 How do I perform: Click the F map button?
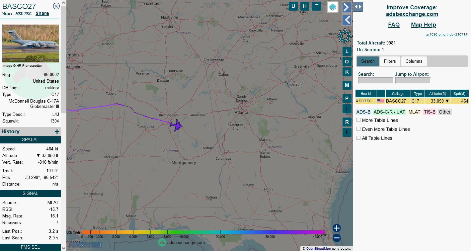(x=347, y=132)
